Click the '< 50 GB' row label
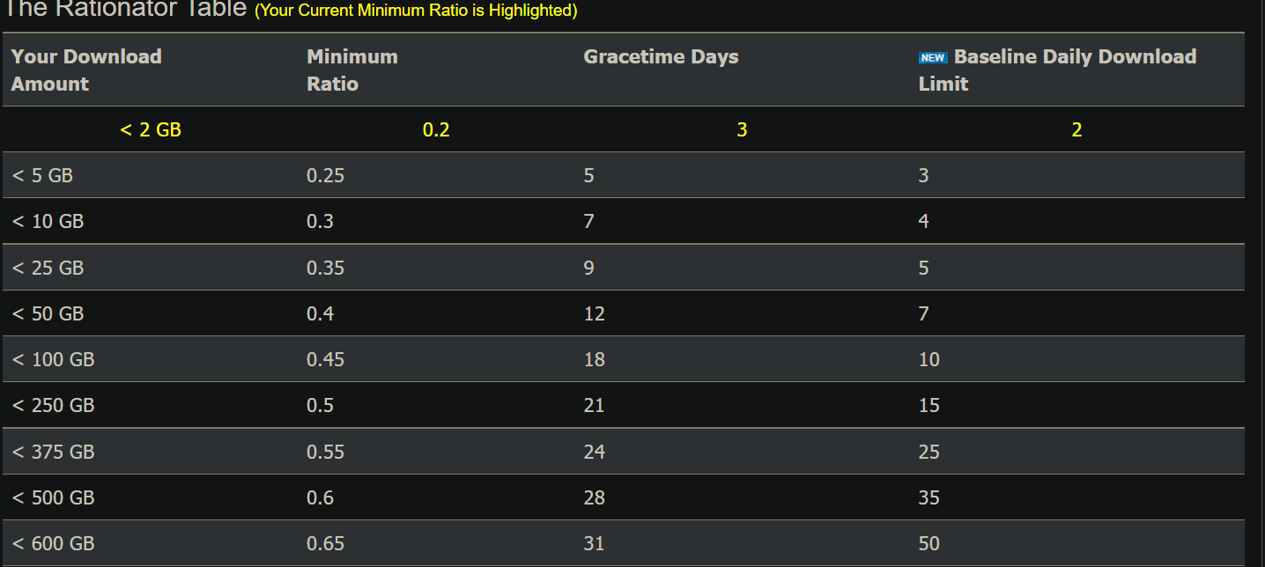This screenshot has height=567, width=1265. point(48,314)
